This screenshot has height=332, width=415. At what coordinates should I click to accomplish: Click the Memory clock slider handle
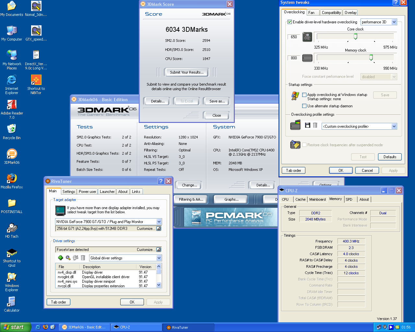coord(371,58)
